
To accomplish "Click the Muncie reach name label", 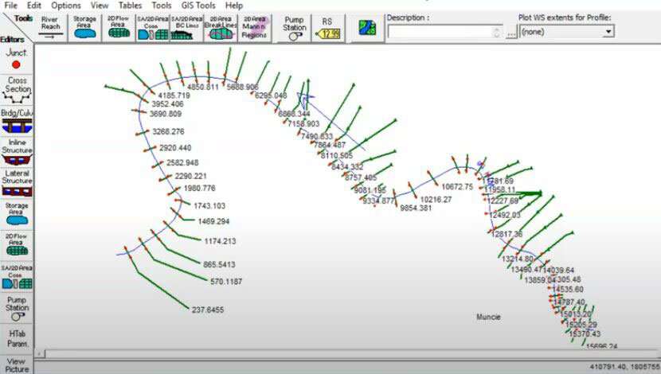I will (488, 317).
